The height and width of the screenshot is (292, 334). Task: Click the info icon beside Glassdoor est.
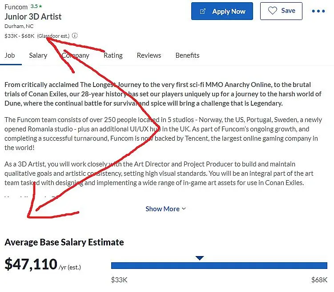point(75,36)
